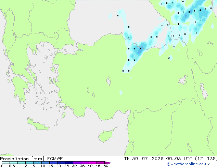
Task: Click the 20–25 mm legend color swatch
Action: tap(61, 163)
